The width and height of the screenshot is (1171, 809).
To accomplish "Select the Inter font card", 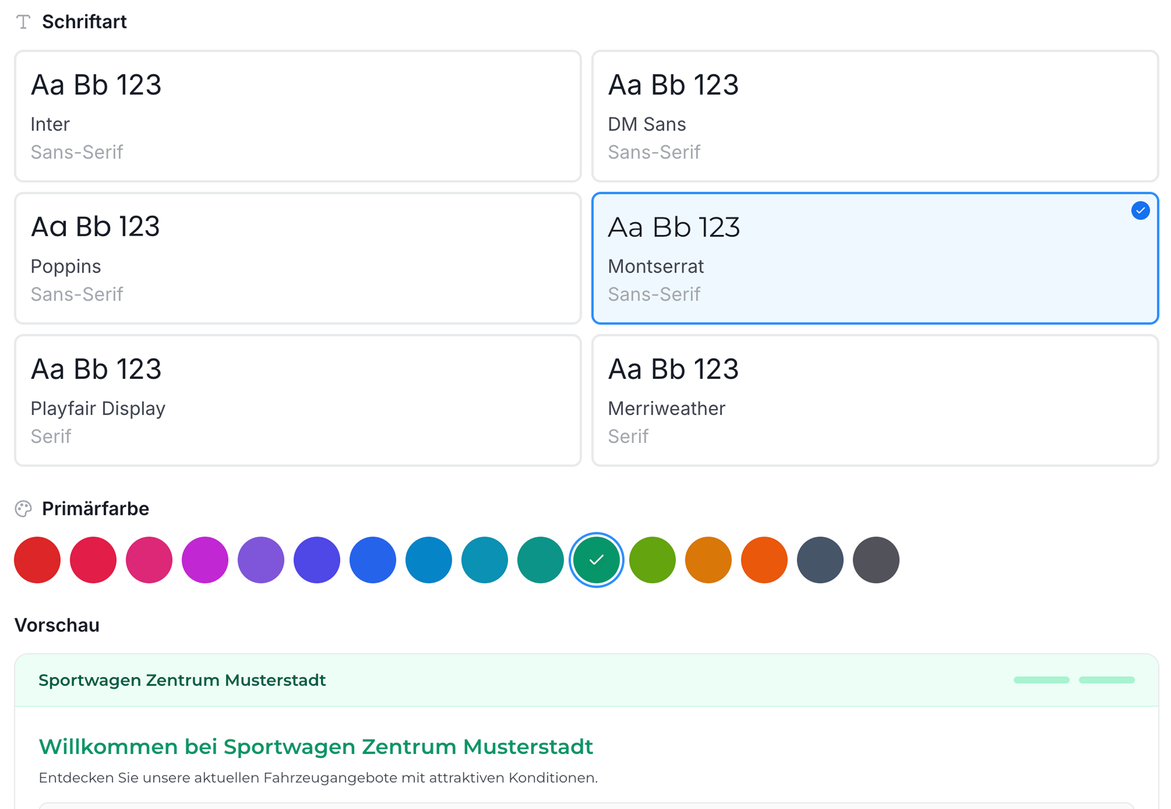I will pos(298,116).
